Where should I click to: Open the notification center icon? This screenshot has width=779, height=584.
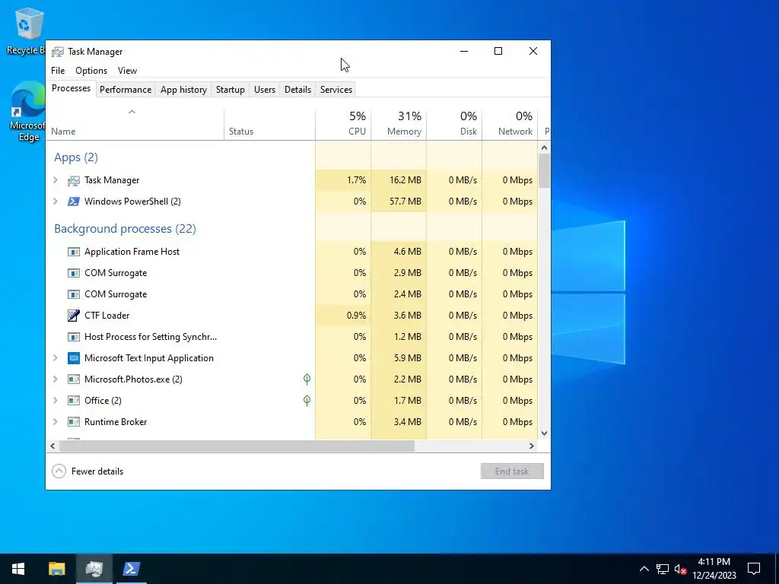(754, 569)
